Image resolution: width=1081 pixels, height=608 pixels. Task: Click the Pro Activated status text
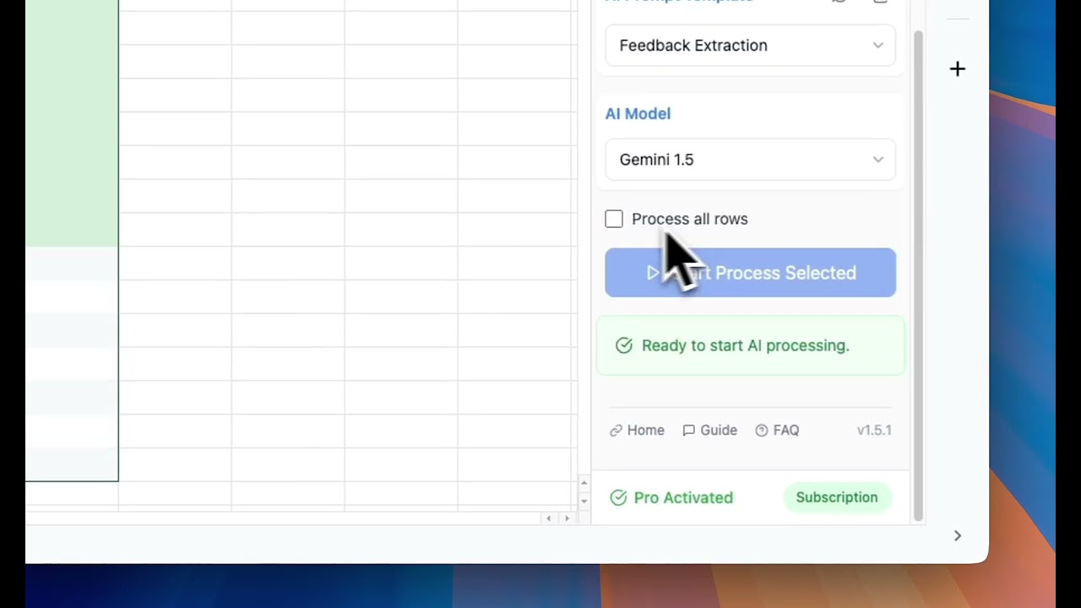tap(683, 497)
